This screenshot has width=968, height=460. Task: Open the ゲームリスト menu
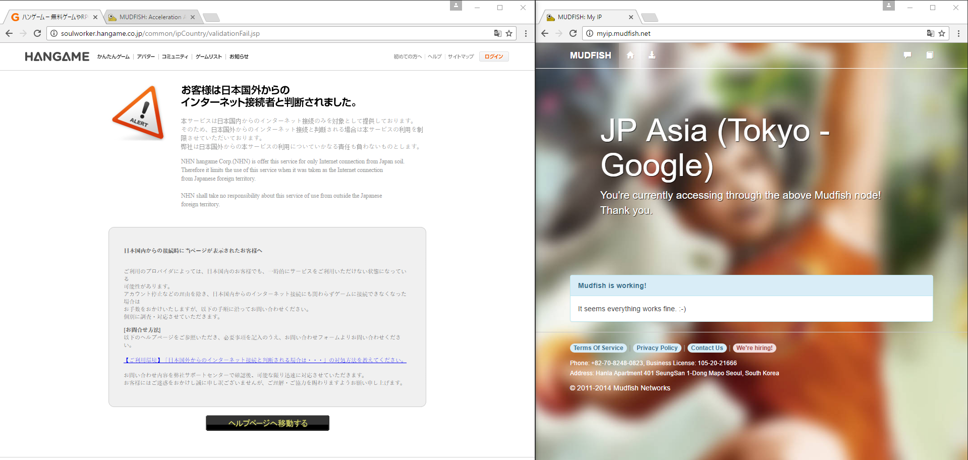point(209,56)
